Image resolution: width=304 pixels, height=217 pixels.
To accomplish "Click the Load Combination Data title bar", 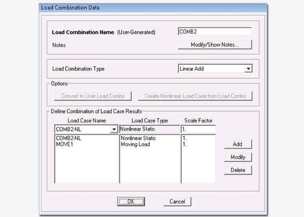I will click(153, 8).
